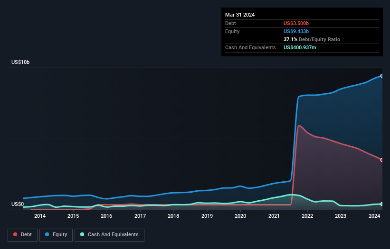Click the 2015 x-axis label
Viewport: 390px width, 249px height.
click(73, 216)
